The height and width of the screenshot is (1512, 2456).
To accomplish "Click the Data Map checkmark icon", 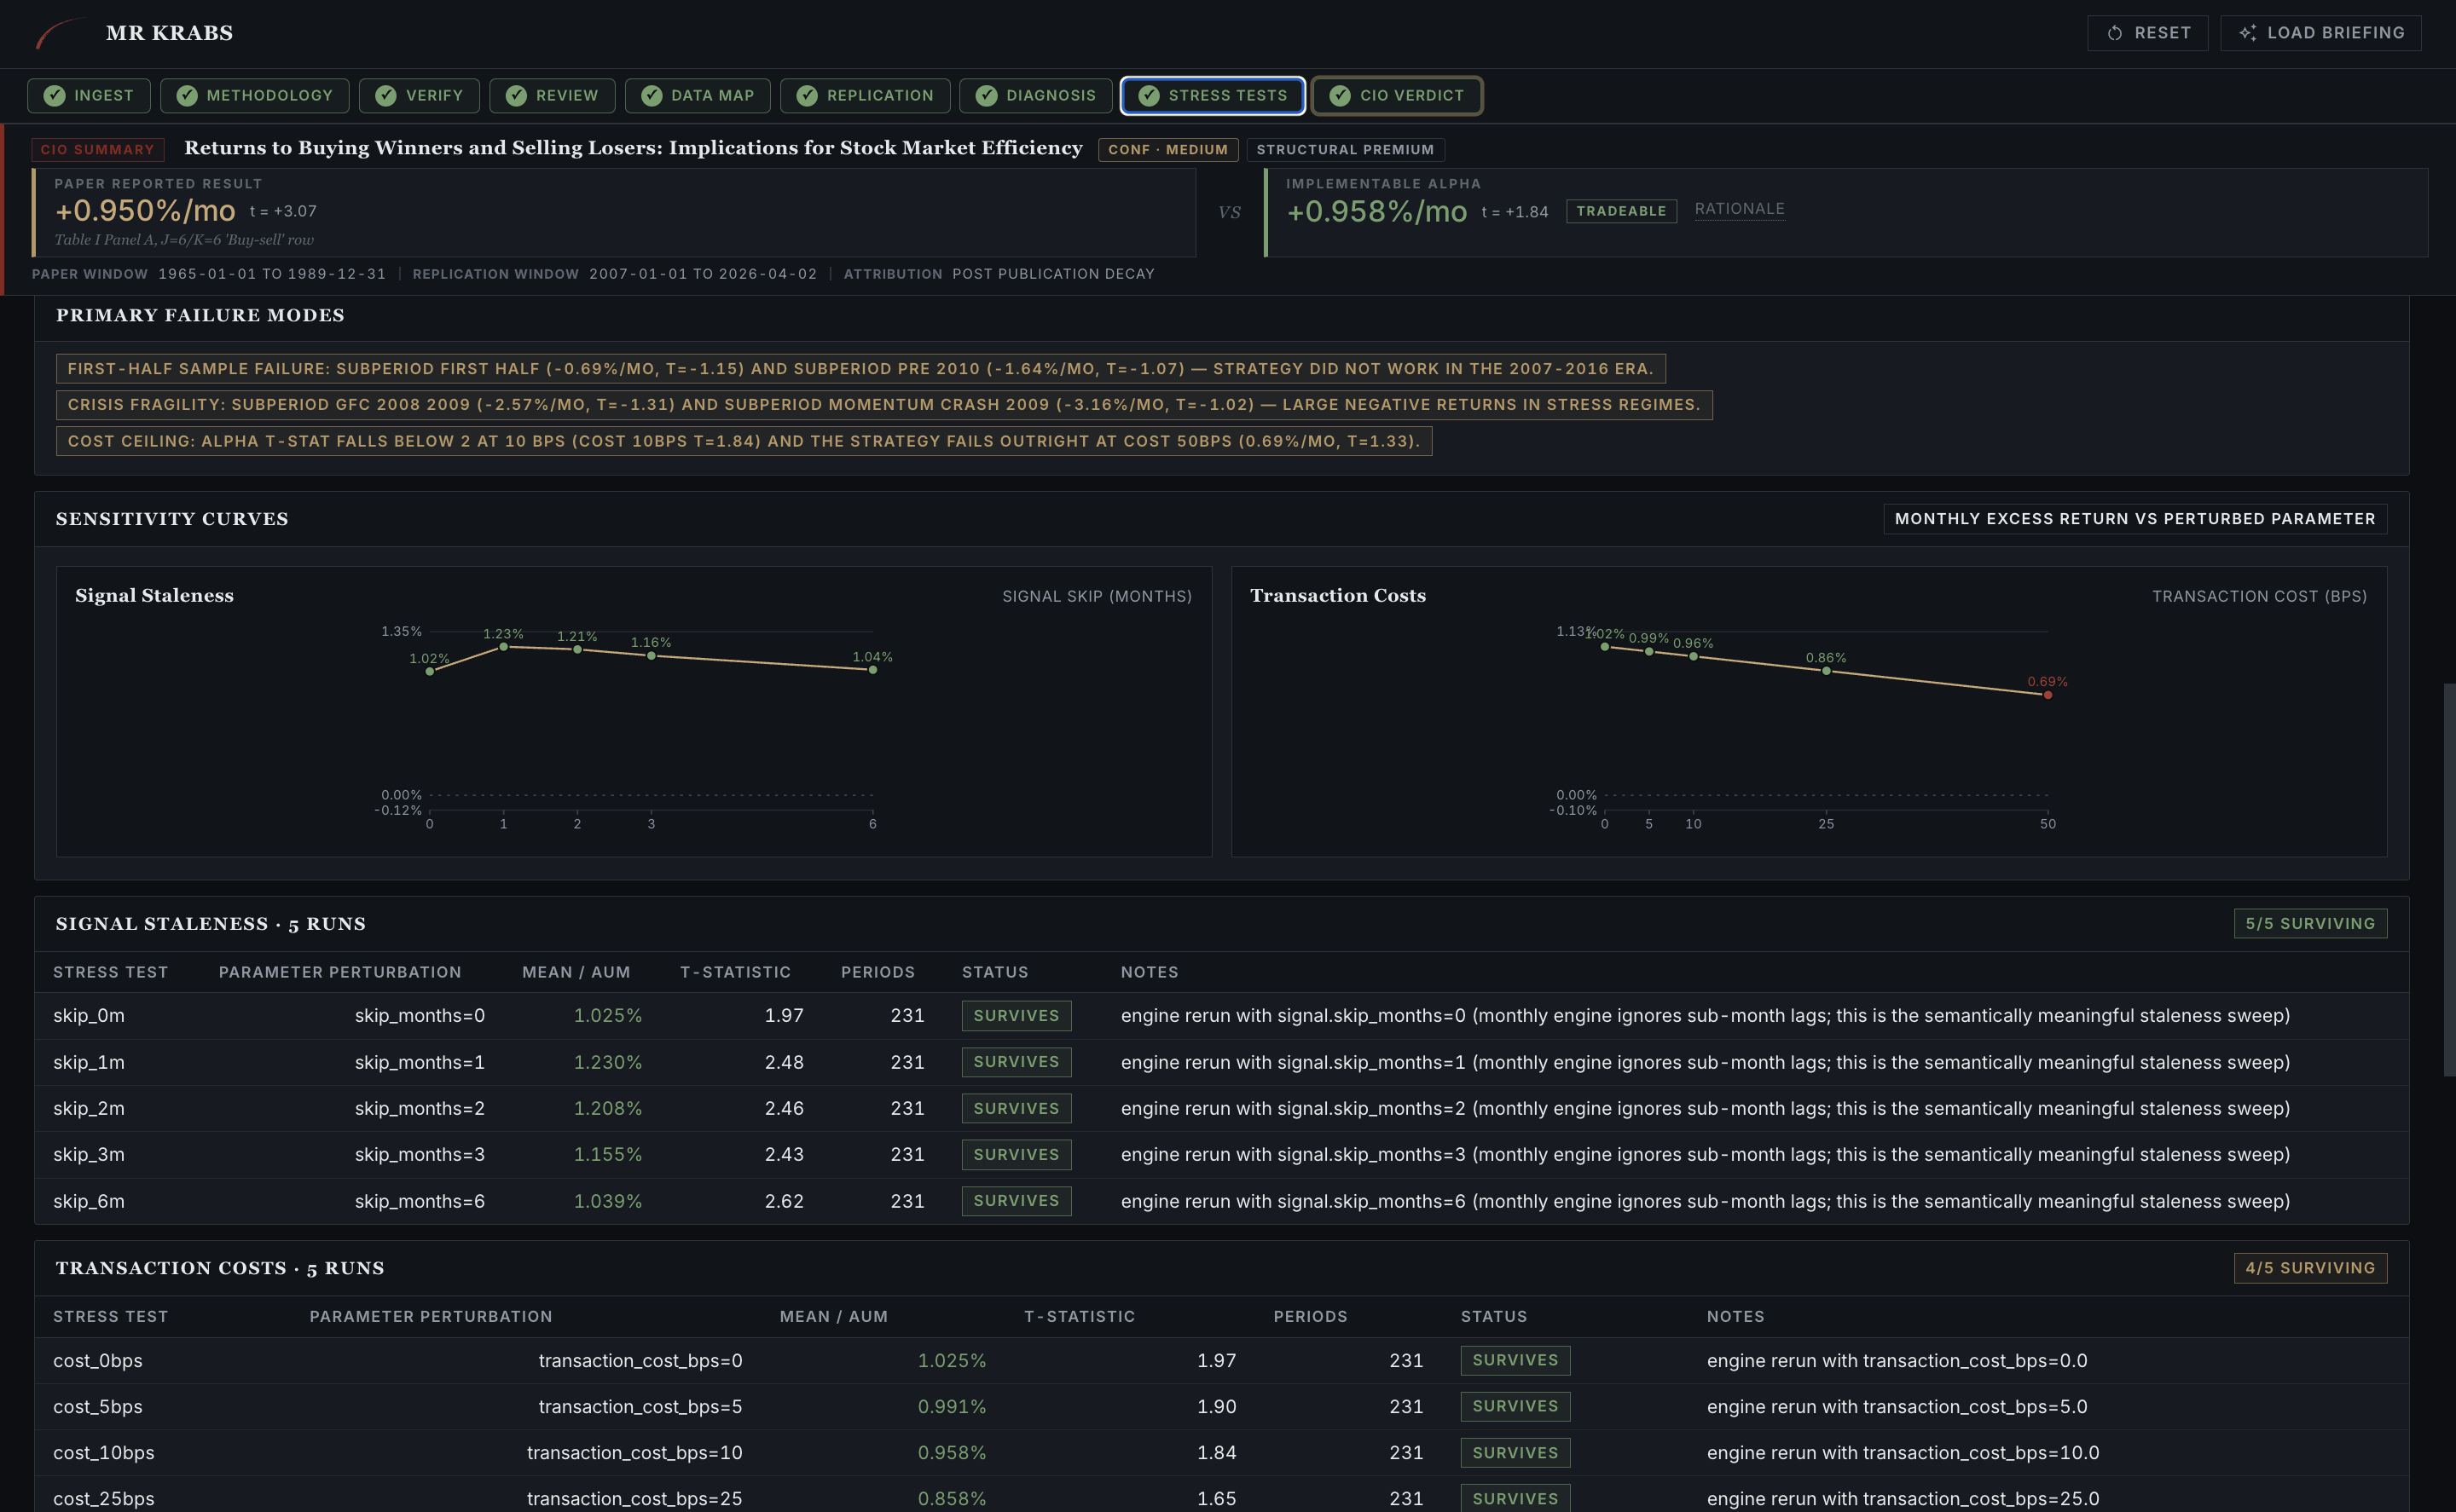I will (652, 96).
